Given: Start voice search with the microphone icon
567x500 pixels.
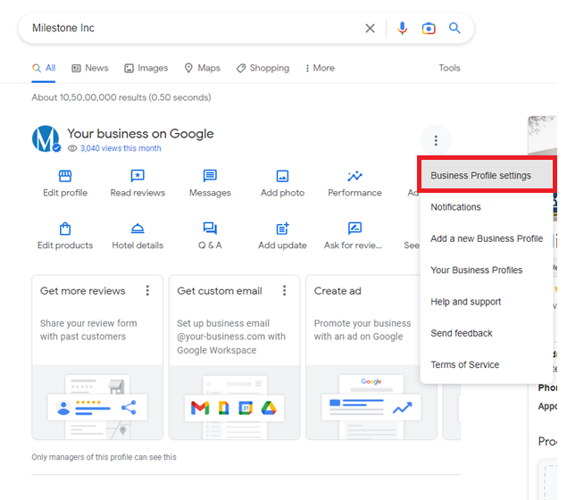Looking at the screenshot, I should (402, 29).
